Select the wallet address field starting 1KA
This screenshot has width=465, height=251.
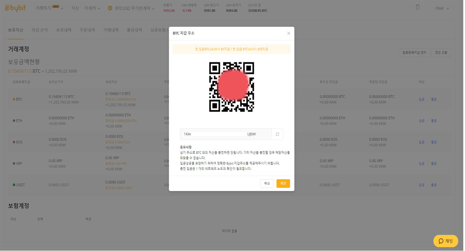[x=226, y=134]
